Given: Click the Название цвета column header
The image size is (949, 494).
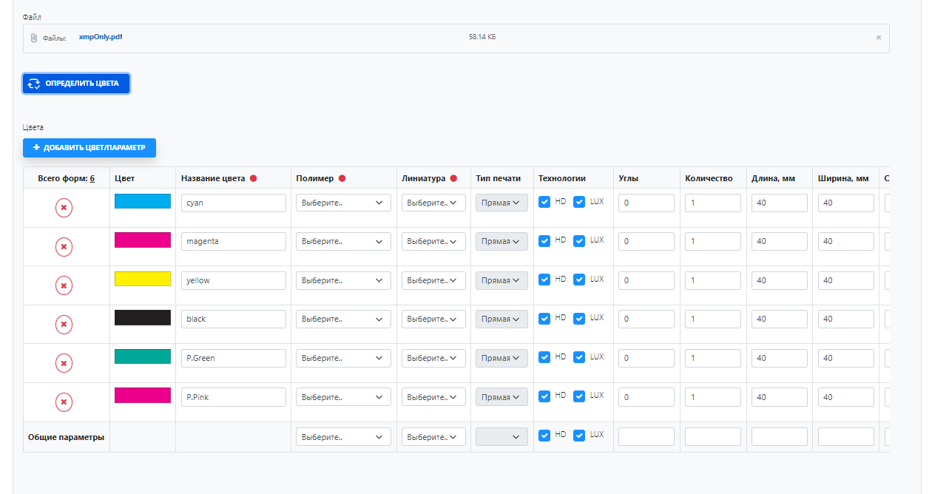Looking at the screenshot, I should point(213,178).
